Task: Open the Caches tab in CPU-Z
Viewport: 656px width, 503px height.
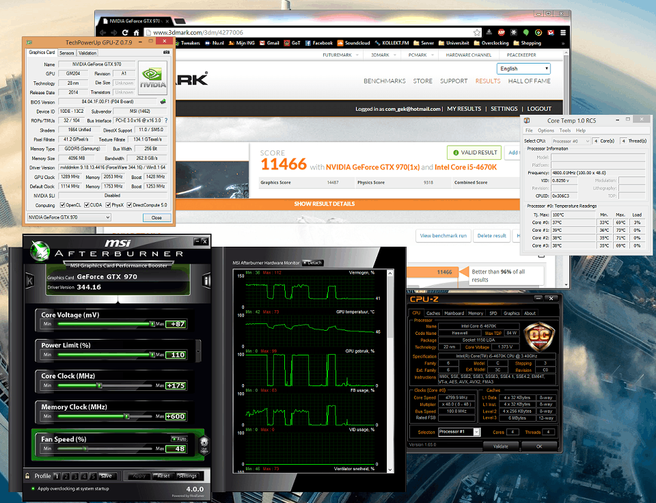Action: point(433,313)
